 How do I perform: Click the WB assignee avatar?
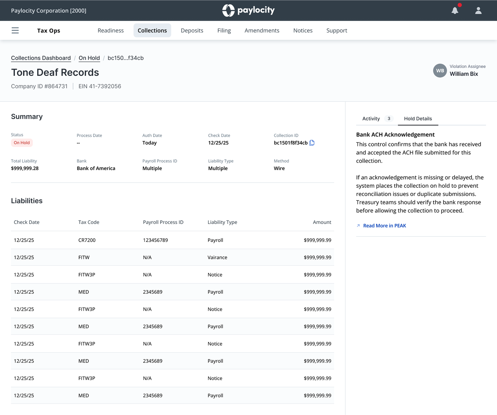(440, 71)
